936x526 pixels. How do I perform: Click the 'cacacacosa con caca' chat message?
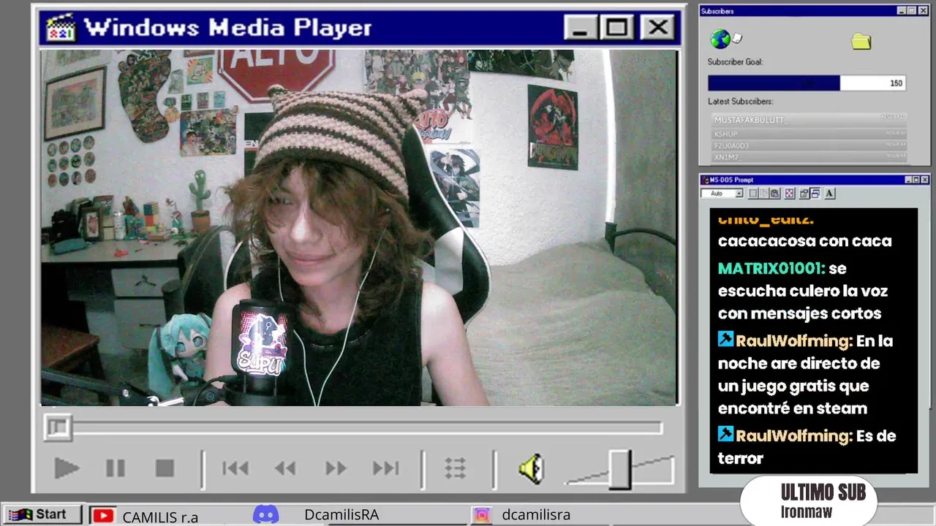[x=804, y=241]
